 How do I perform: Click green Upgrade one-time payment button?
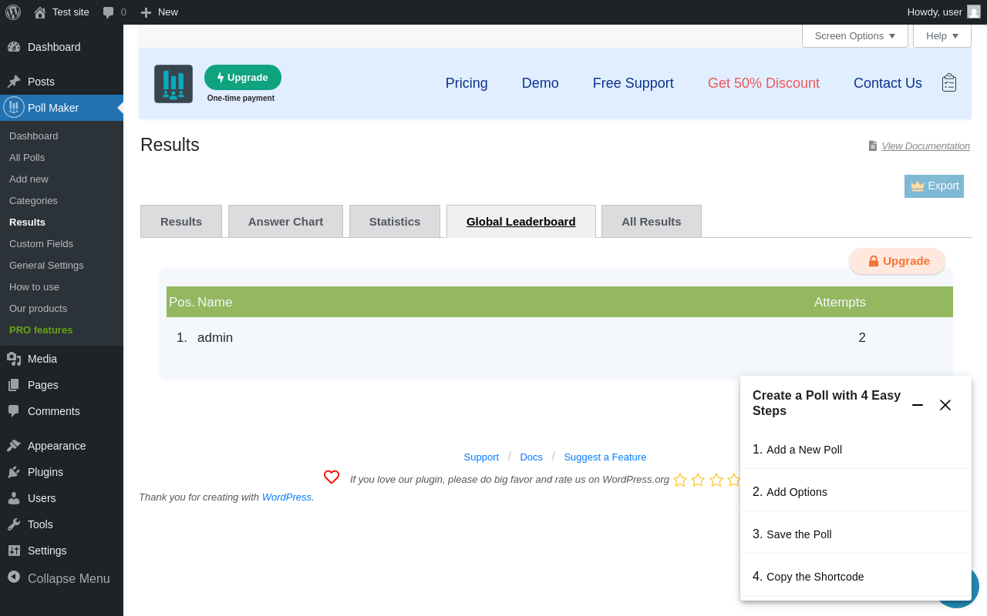point(243,78)
